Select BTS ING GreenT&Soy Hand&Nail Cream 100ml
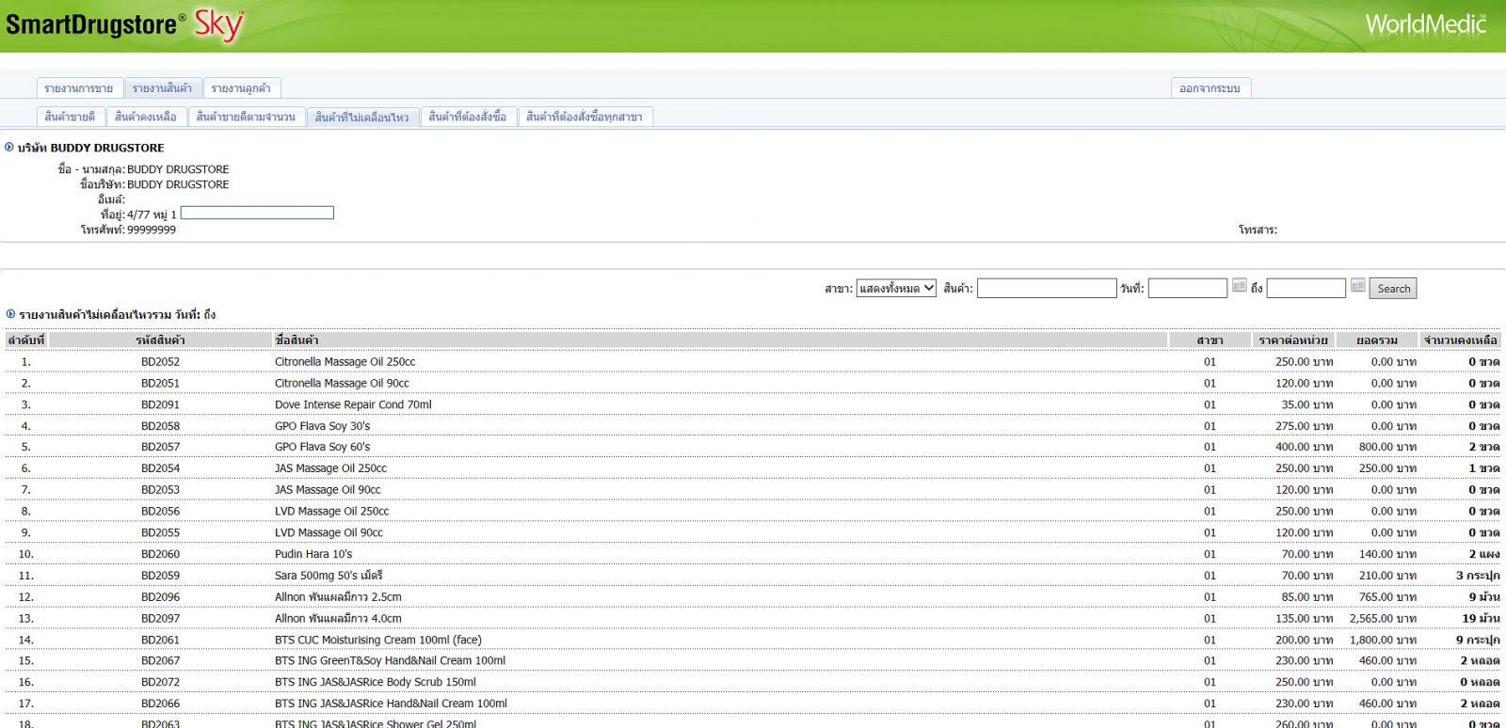 pos(390,660)
